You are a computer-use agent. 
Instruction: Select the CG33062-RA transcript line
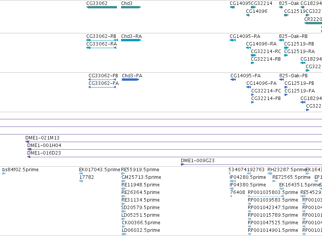tap(101, 48)
